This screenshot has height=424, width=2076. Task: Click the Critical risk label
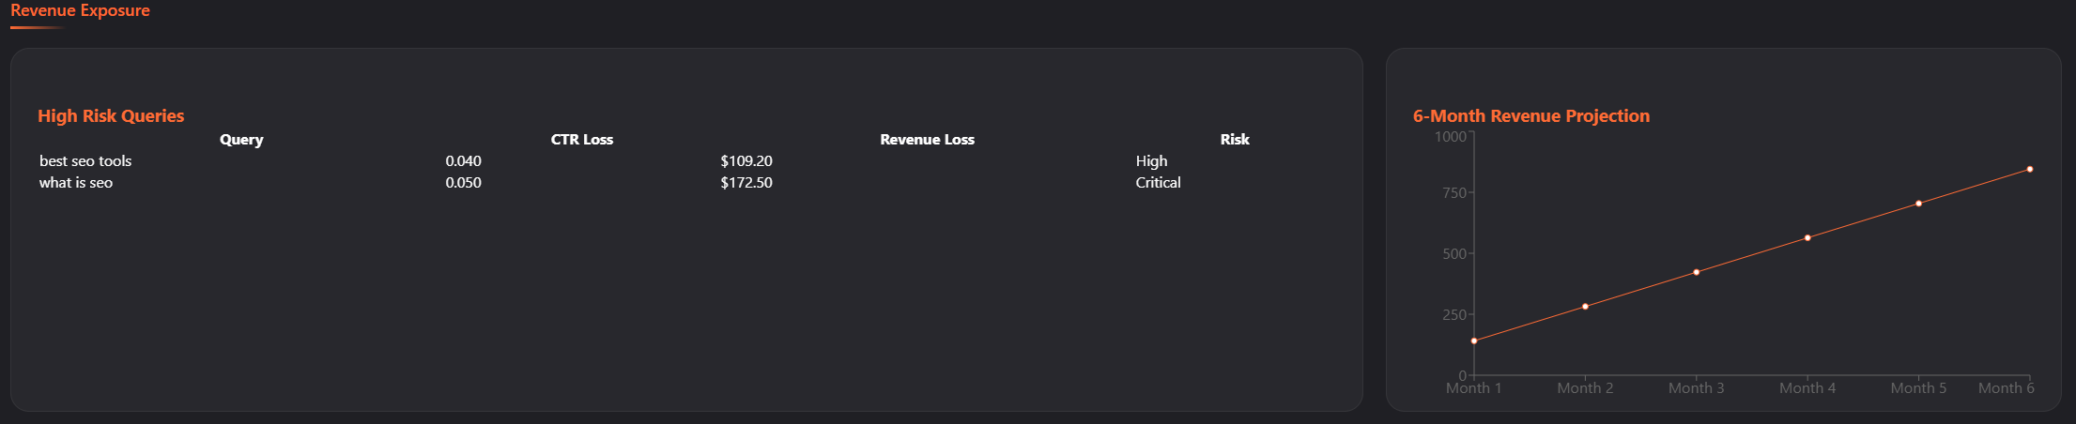(1158, 183)
